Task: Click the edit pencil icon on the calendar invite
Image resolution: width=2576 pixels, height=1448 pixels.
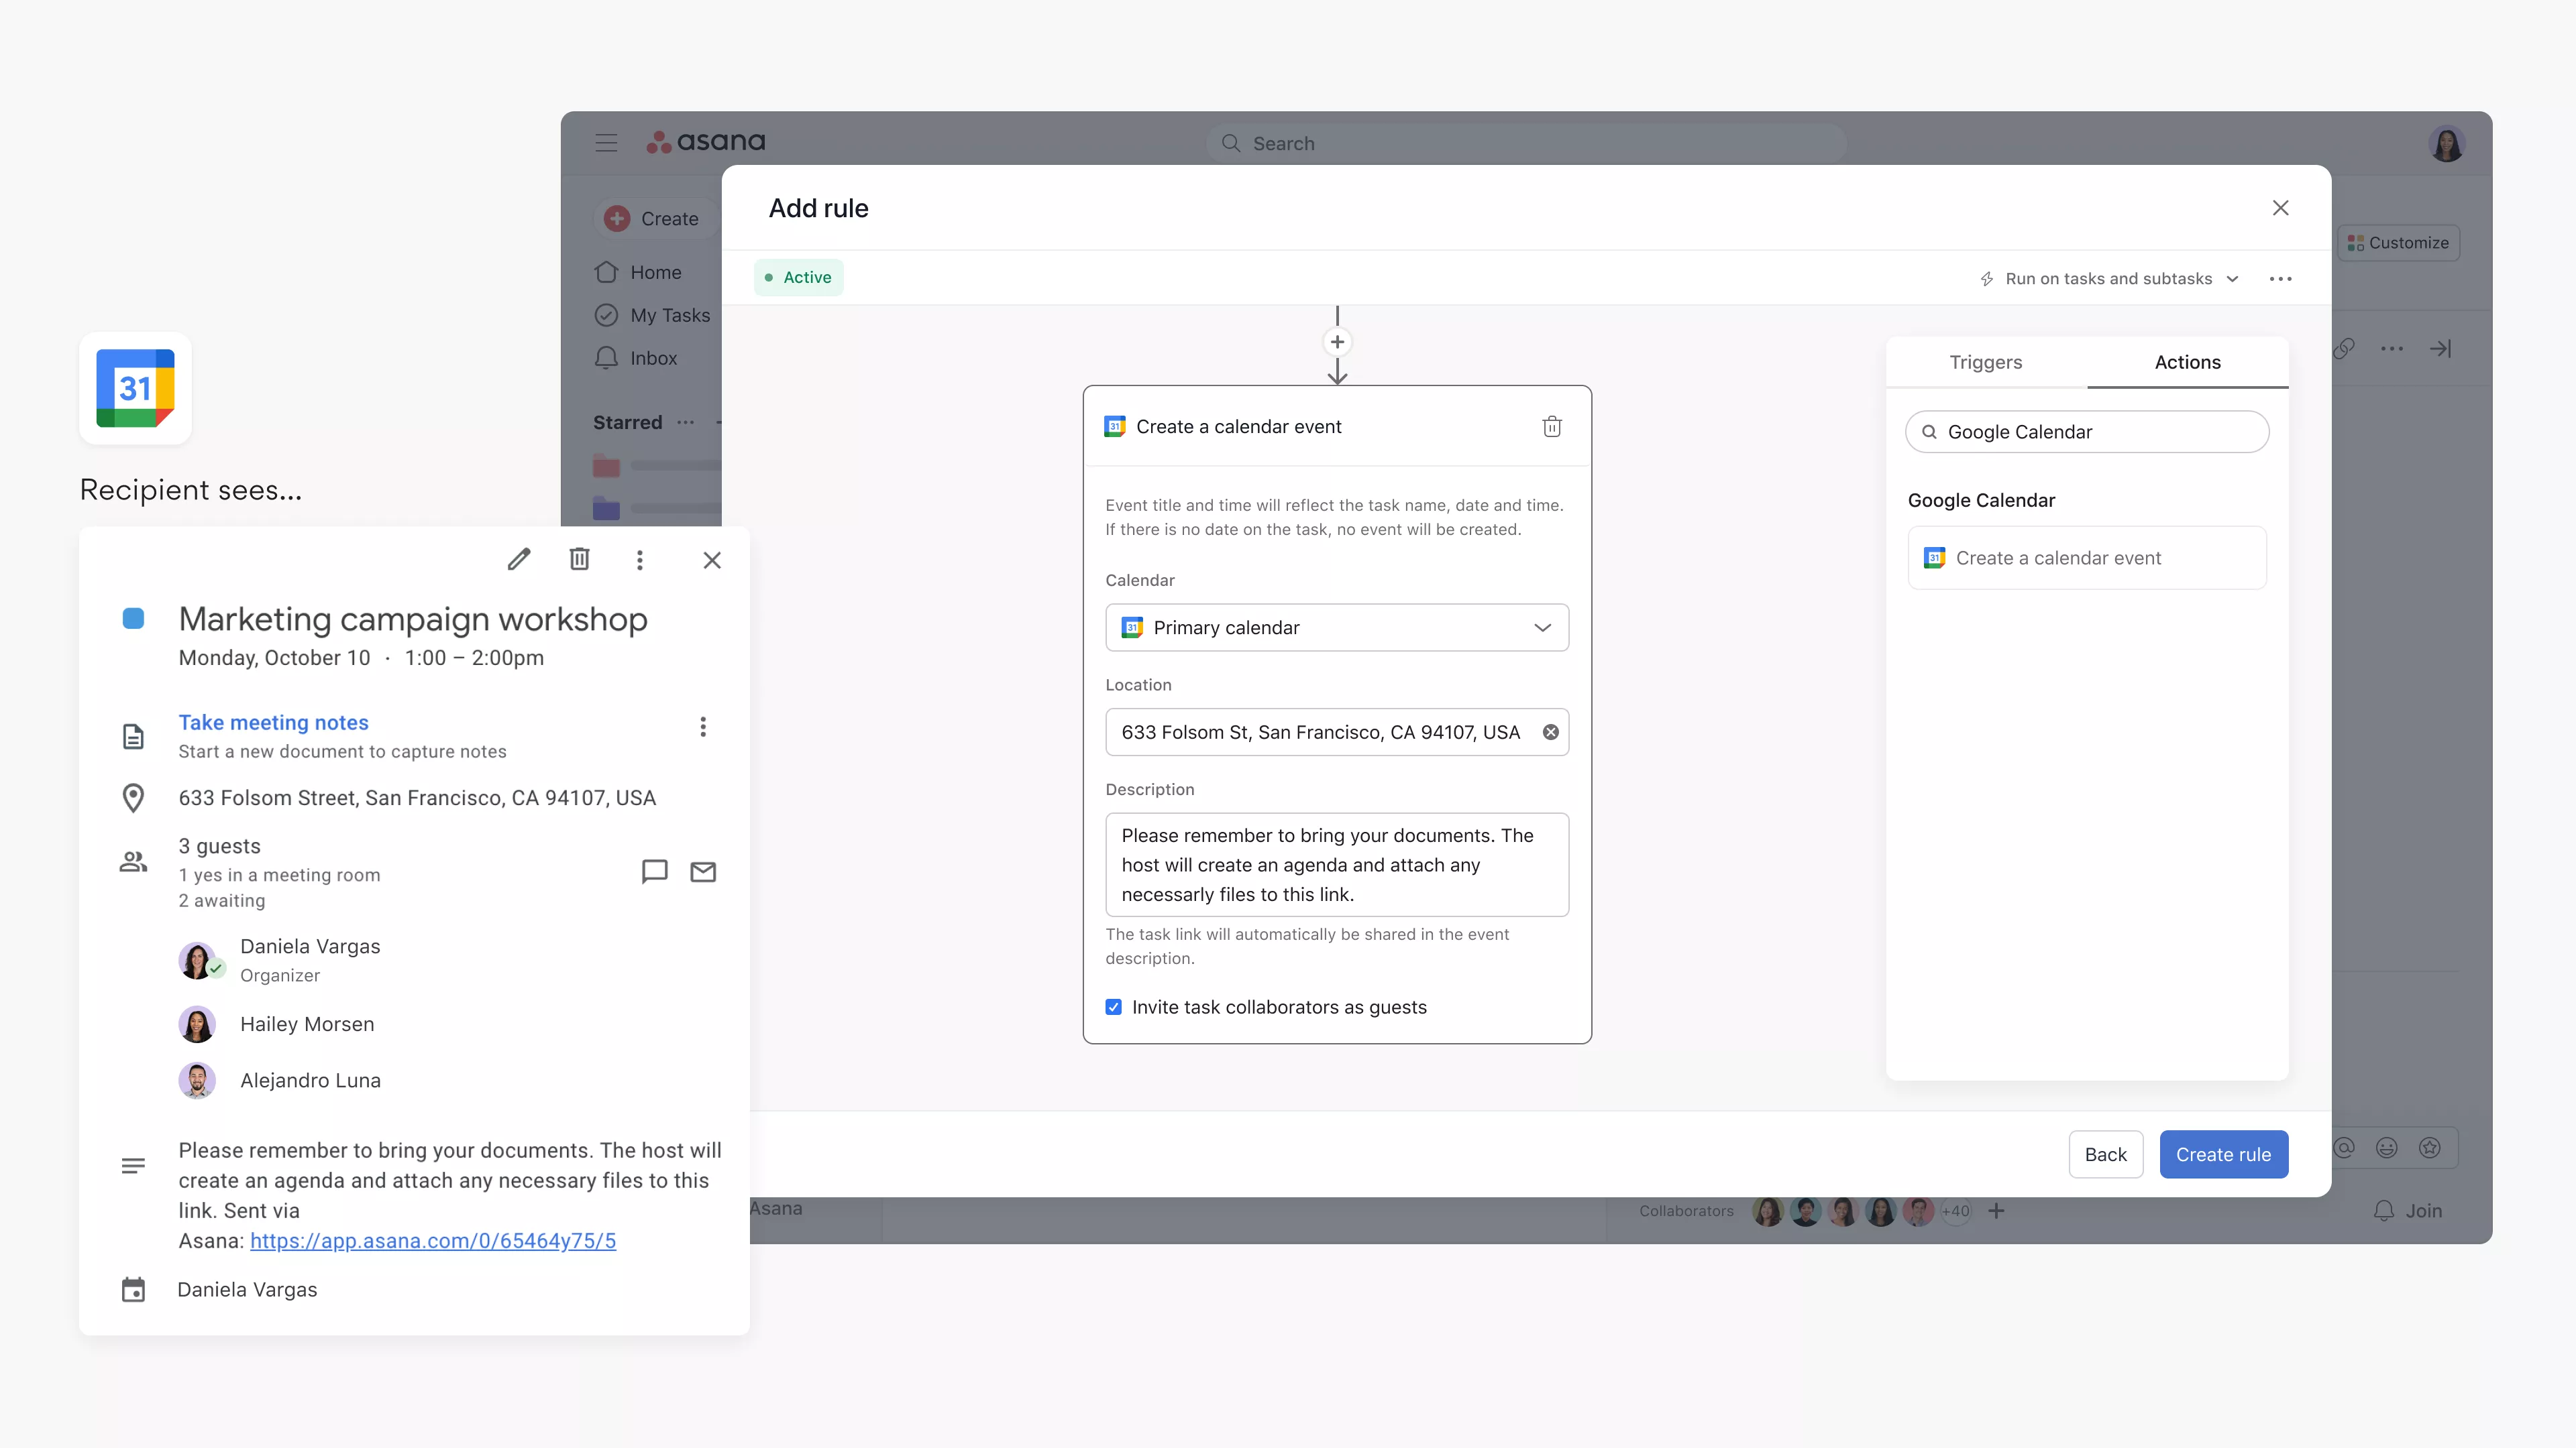Action: [519, 558]
